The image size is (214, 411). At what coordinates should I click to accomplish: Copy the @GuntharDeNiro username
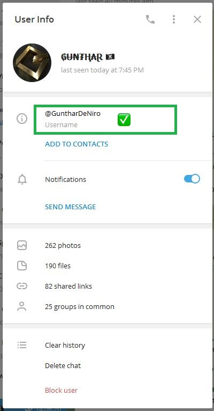pyautogui.click(x=73, y=114)
